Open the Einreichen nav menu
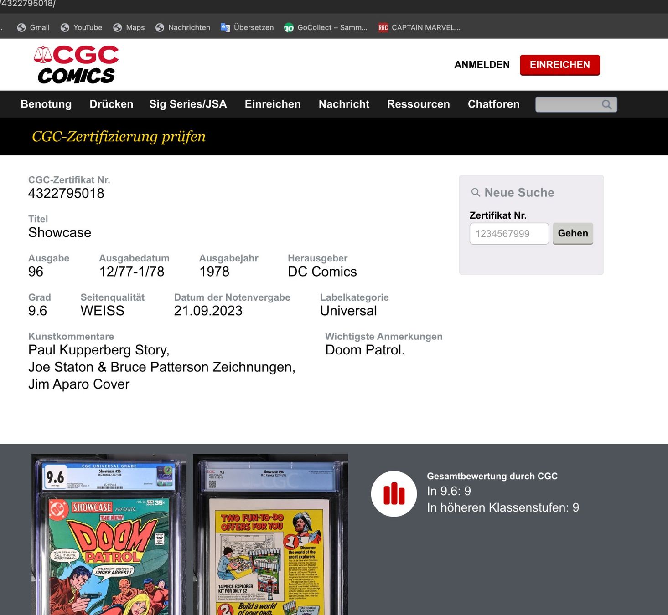The image size is (668, 615). (x=273, y=104)
